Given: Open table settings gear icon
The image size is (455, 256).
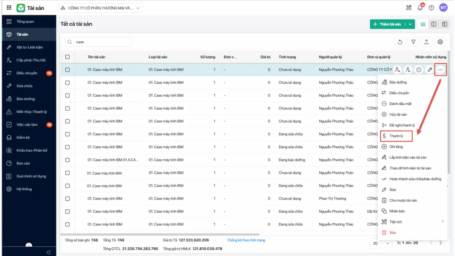Looking at the screenshot, I should tap(440, 42).
